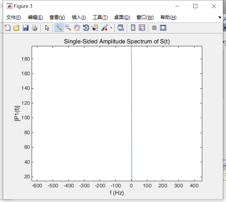This screenshot has height=202, width=226.
Task: Expand the brush tool color dropdown arrow
Action: 111,28
